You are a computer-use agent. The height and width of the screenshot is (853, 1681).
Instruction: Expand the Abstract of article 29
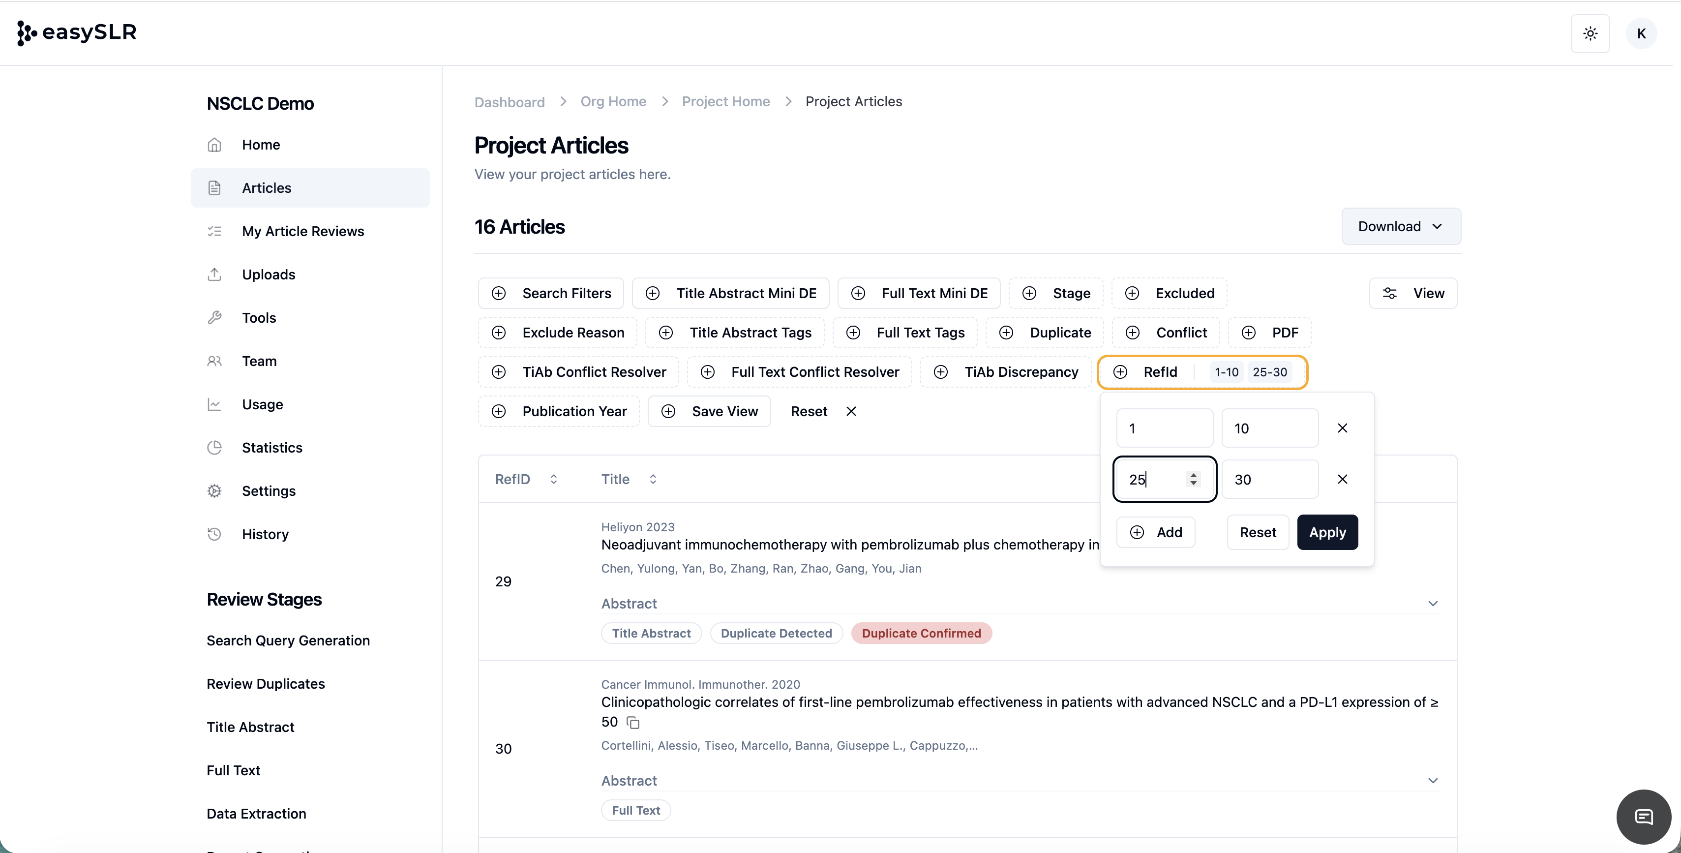(x=1432, y=604)
